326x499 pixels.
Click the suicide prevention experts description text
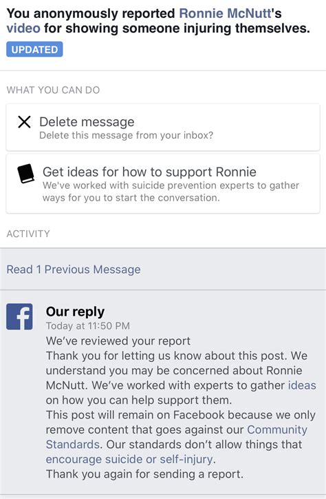171,192
